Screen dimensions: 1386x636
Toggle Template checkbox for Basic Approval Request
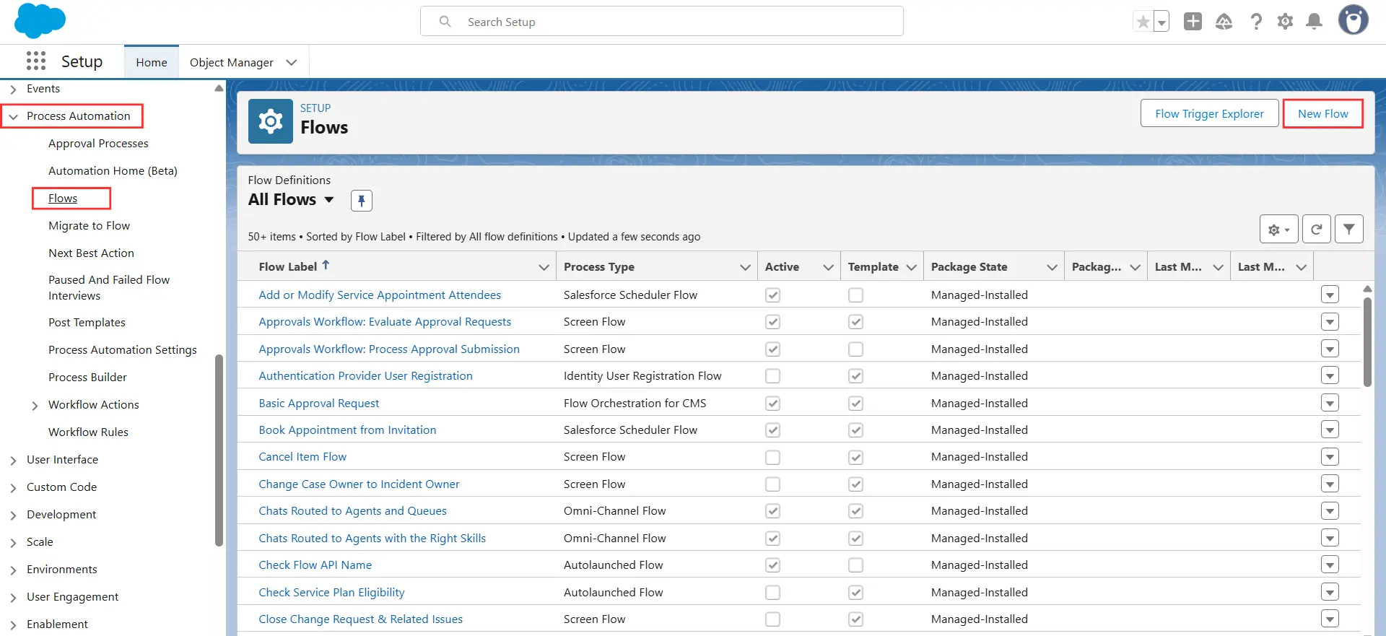(855, 404)
